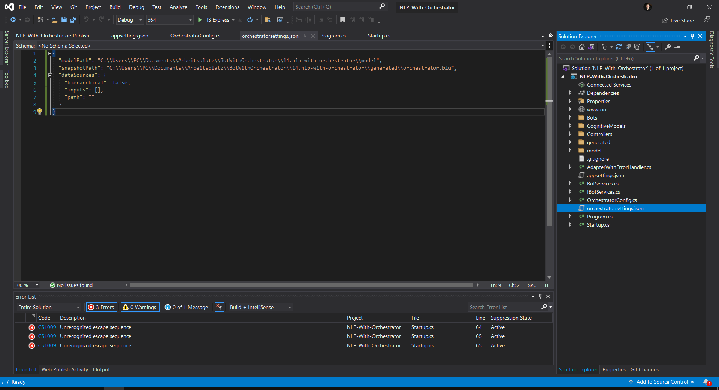Screen dimensions: 719x390
Task: Open the editor zoom level selector at 100%
Action: [26, 285]
